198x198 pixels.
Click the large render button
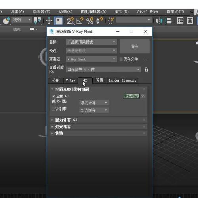(x=135, y=46)
